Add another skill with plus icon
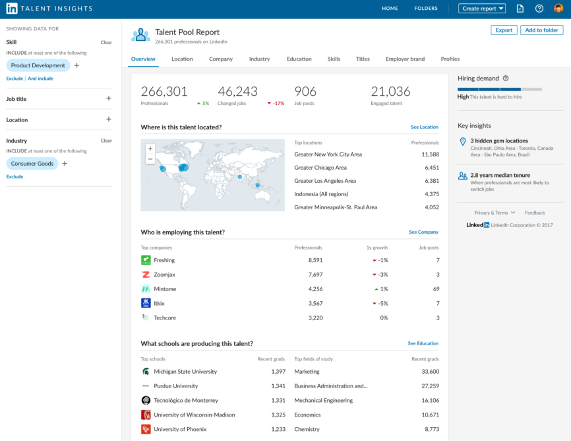Image resolution: width=571 pixels, height=441 pixels. click(x=76, y=65)
